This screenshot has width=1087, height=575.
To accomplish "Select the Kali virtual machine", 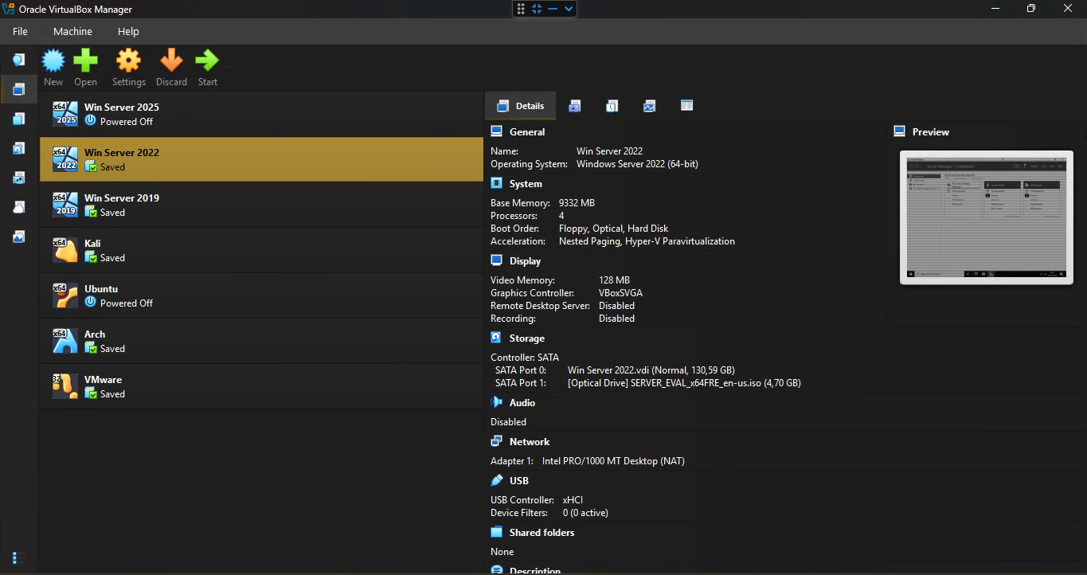I will tap(261, 250).
